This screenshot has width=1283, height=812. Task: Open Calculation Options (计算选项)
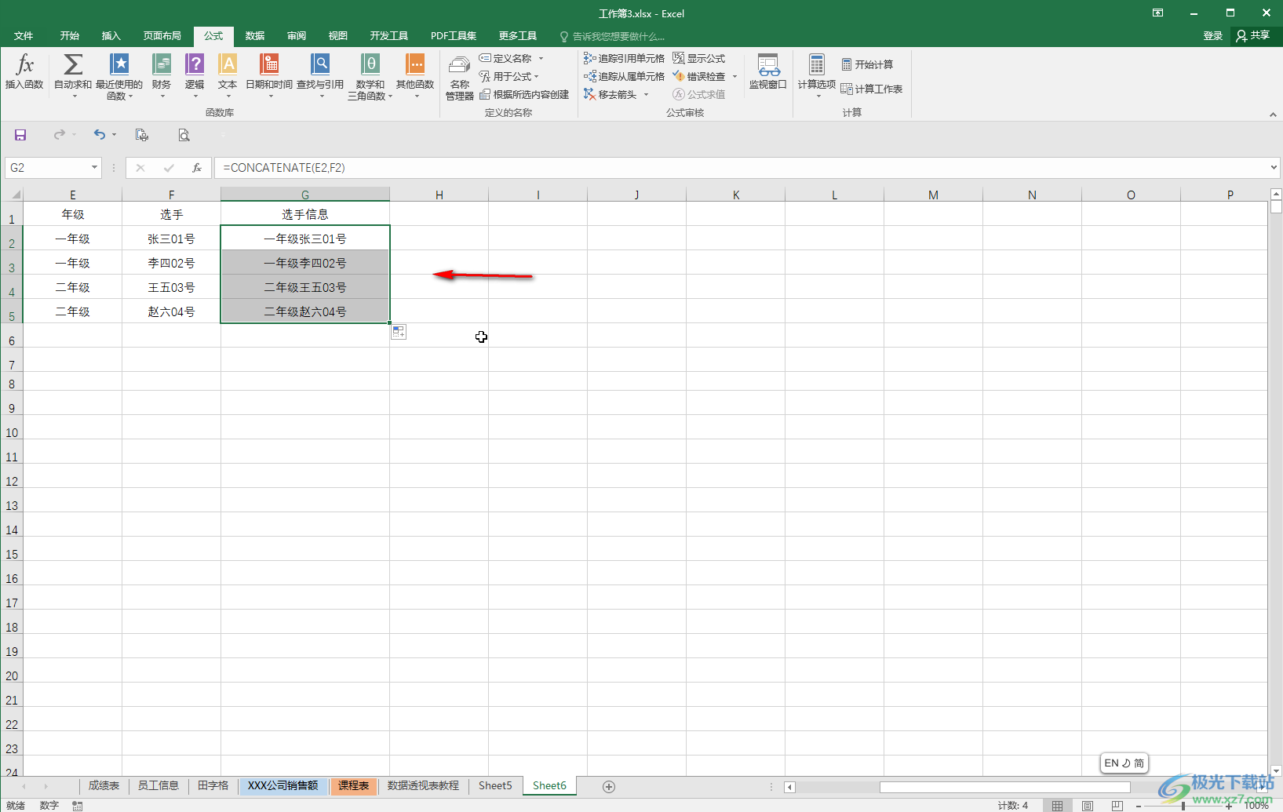click(817, 75)
